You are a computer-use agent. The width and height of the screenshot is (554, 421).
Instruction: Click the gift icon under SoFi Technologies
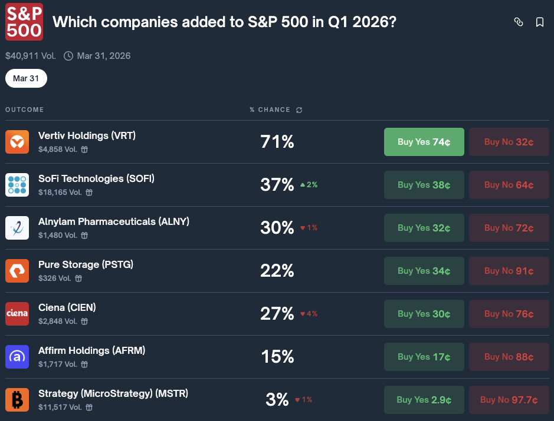88,193
